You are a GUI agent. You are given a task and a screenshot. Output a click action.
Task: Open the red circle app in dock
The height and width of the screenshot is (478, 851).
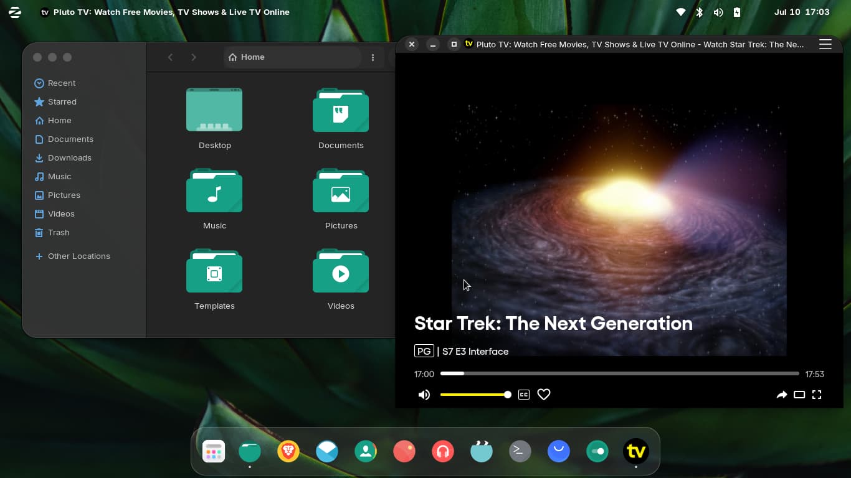(404, 451)
